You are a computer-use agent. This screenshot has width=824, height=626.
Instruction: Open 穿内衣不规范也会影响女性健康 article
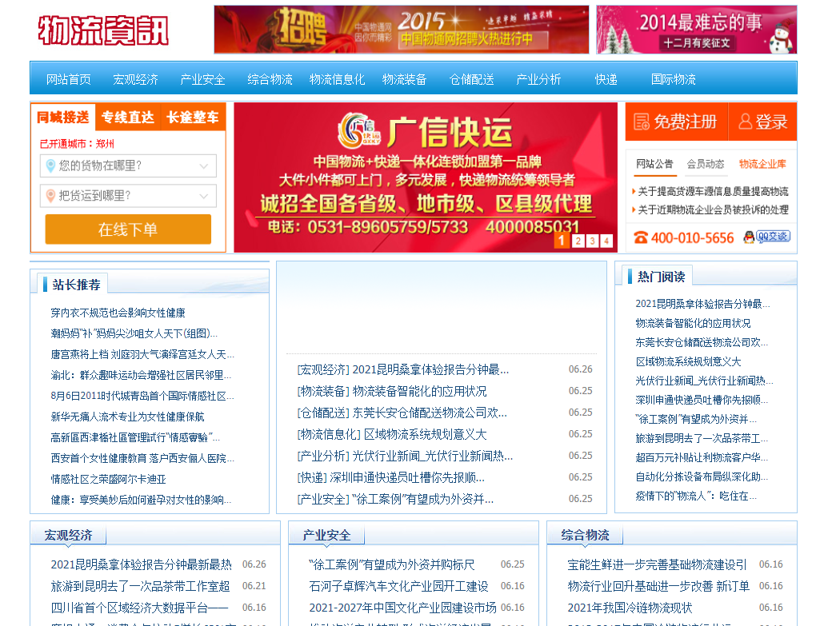pyautogui.click(x=118, y=313)
